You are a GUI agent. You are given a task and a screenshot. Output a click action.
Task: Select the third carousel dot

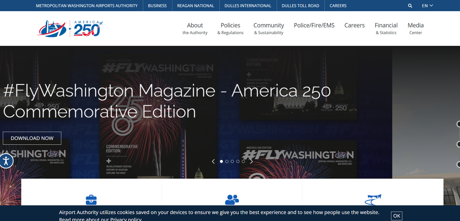[x=232, y=161]
